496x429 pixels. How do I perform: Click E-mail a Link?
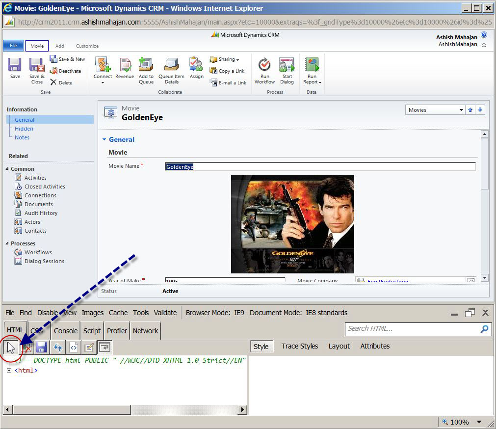(228, 82)
